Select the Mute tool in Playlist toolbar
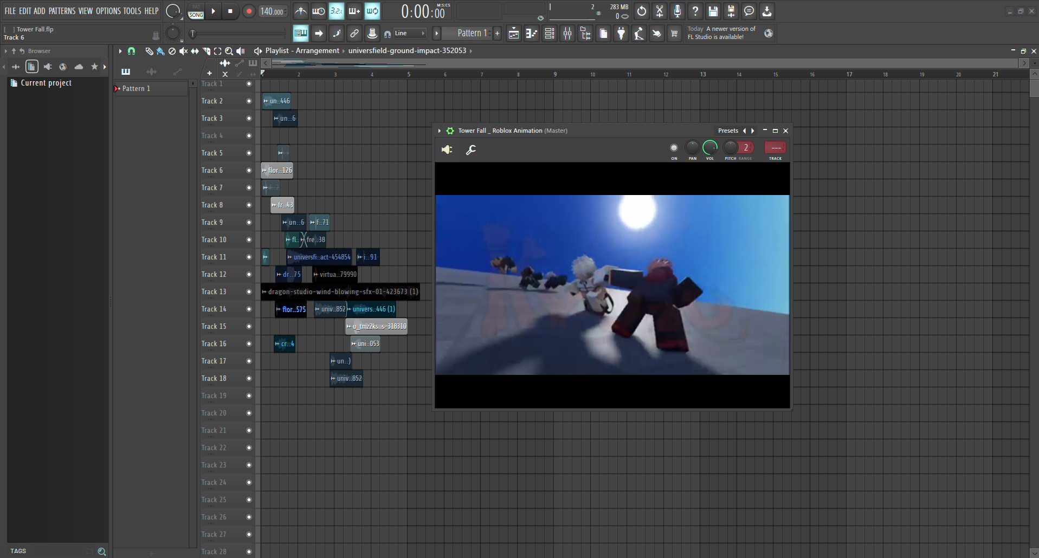 click(183, 51)
